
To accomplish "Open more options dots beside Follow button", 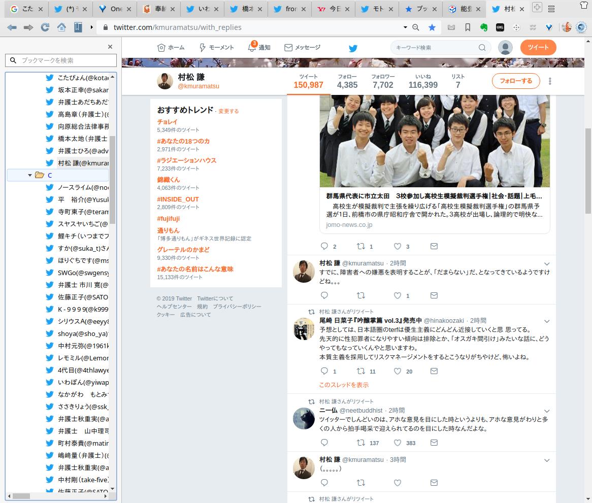I will 550,81.
